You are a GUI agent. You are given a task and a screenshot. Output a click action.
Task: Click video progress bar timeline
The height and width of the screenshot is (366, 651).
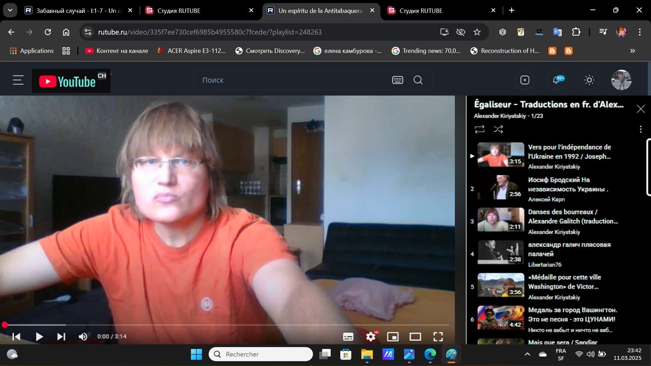(224, 325)
